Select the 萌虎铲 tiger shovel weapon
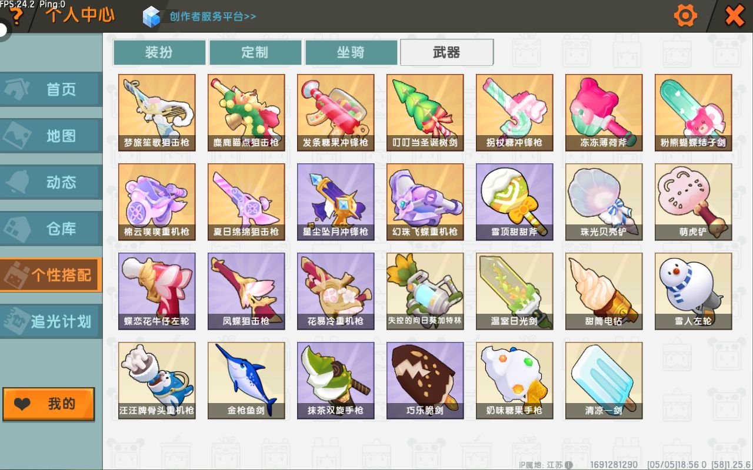The image size is (753, 470). coord(694,202)
